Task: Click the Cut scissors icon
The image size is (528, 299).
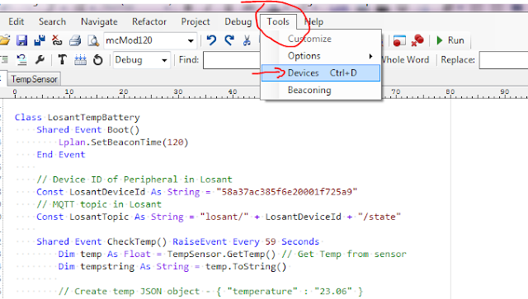Action: pyautogui.click(x=247, y=40)
